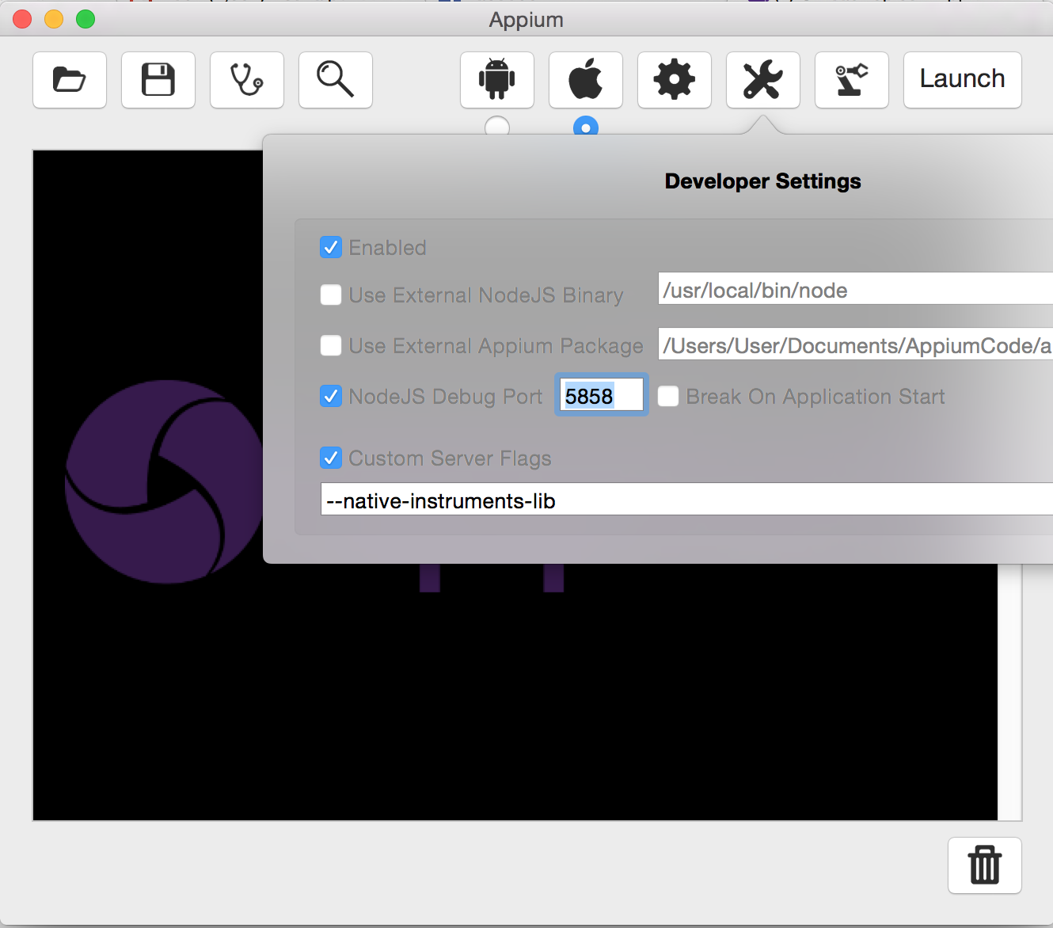1053x928 pixels.
Task: Open a saved configuration with folder icon
Action: click(70, 80)
